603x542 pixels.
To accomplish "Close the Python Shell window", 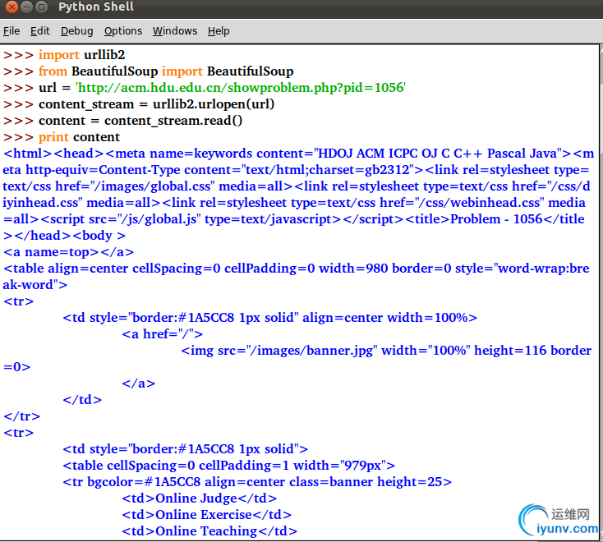I will coord(12,7).
